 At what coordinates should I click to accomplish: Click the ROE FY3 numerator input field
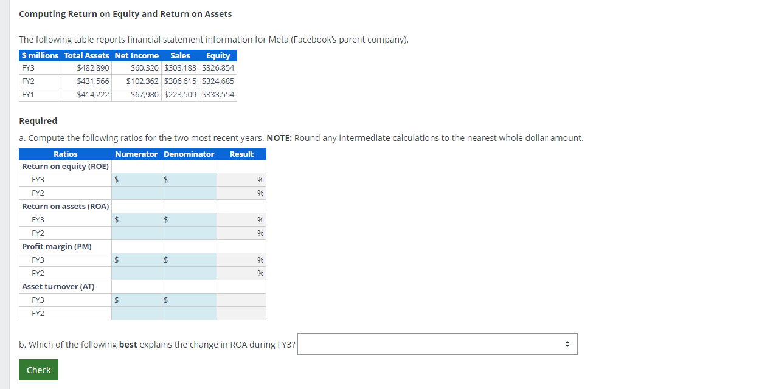(x=135, y=179)
